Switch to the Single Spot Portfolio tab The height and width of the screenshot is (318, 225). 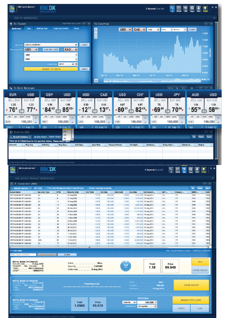tap(61, 28)
